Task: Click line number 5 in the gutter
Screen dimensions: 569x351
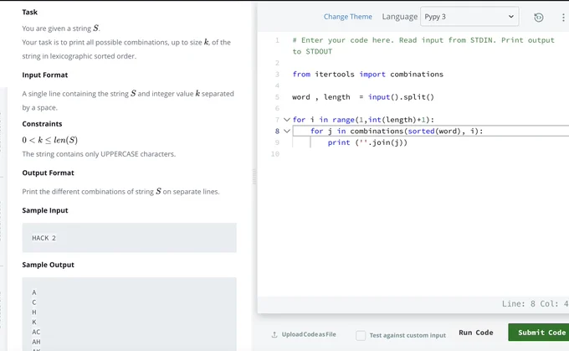Action: tap(277, 97)
